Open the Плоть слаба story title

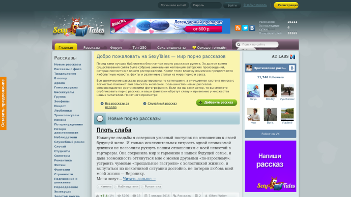(x=114, y=130)
